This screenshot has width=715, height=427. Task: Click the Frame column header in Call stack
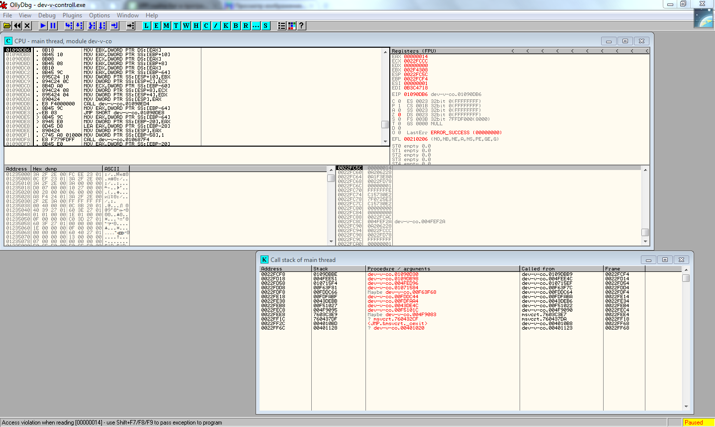[x=624, y=268]
